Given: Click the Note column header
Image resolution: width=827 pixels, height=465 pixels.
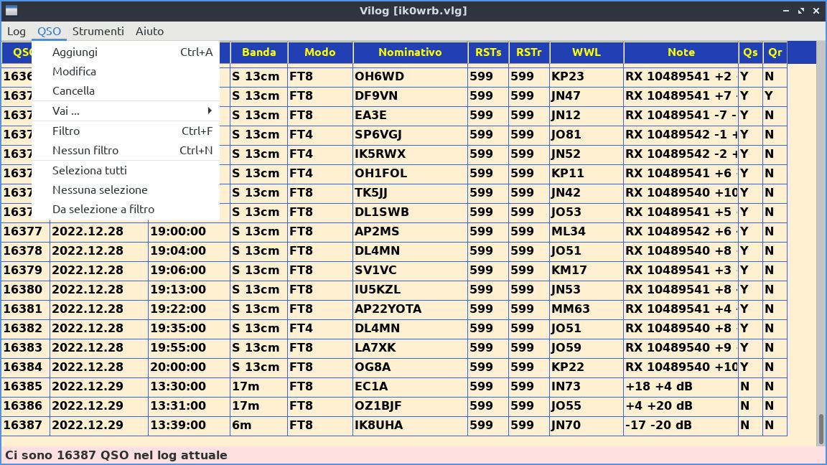Looking at the screenshot, I should (681, 52).
